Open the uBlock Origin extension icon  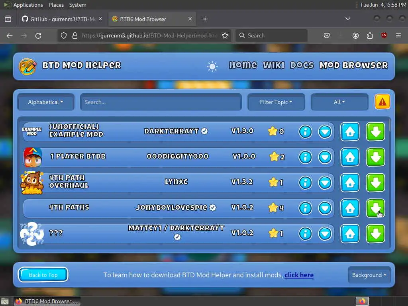(x=384, y=35)
